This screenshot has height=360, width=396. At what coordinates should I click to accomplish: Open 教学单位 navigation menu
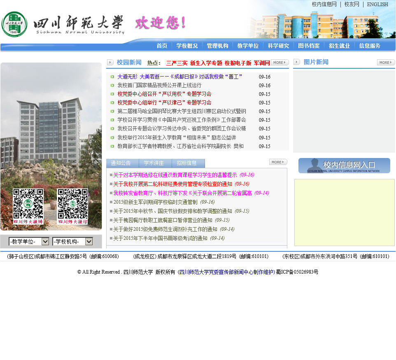click(x=248, y=46)
